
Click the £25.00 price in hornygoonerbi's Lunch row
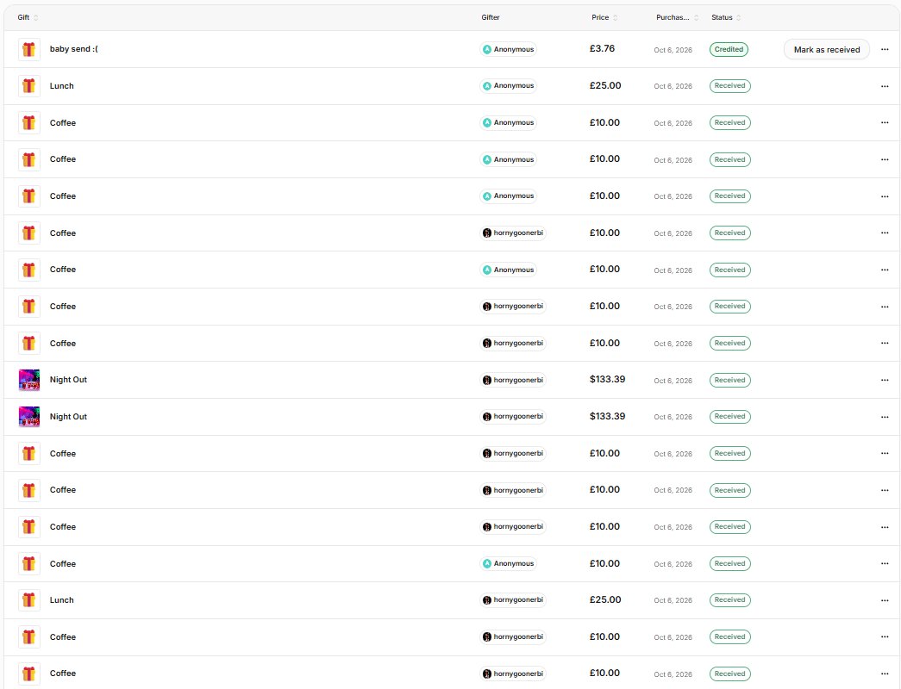point(605,600)
